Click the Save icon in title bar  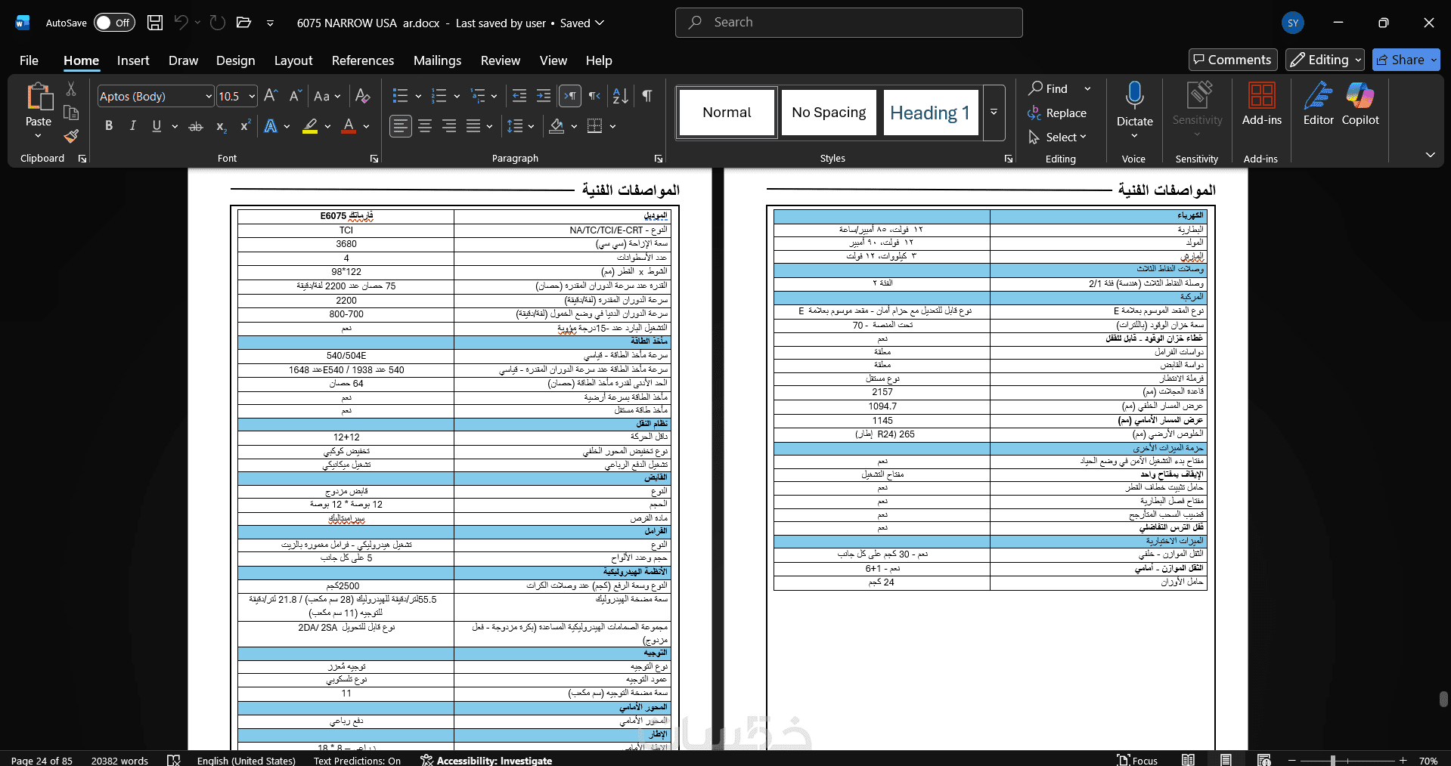(x=155, y=23)
